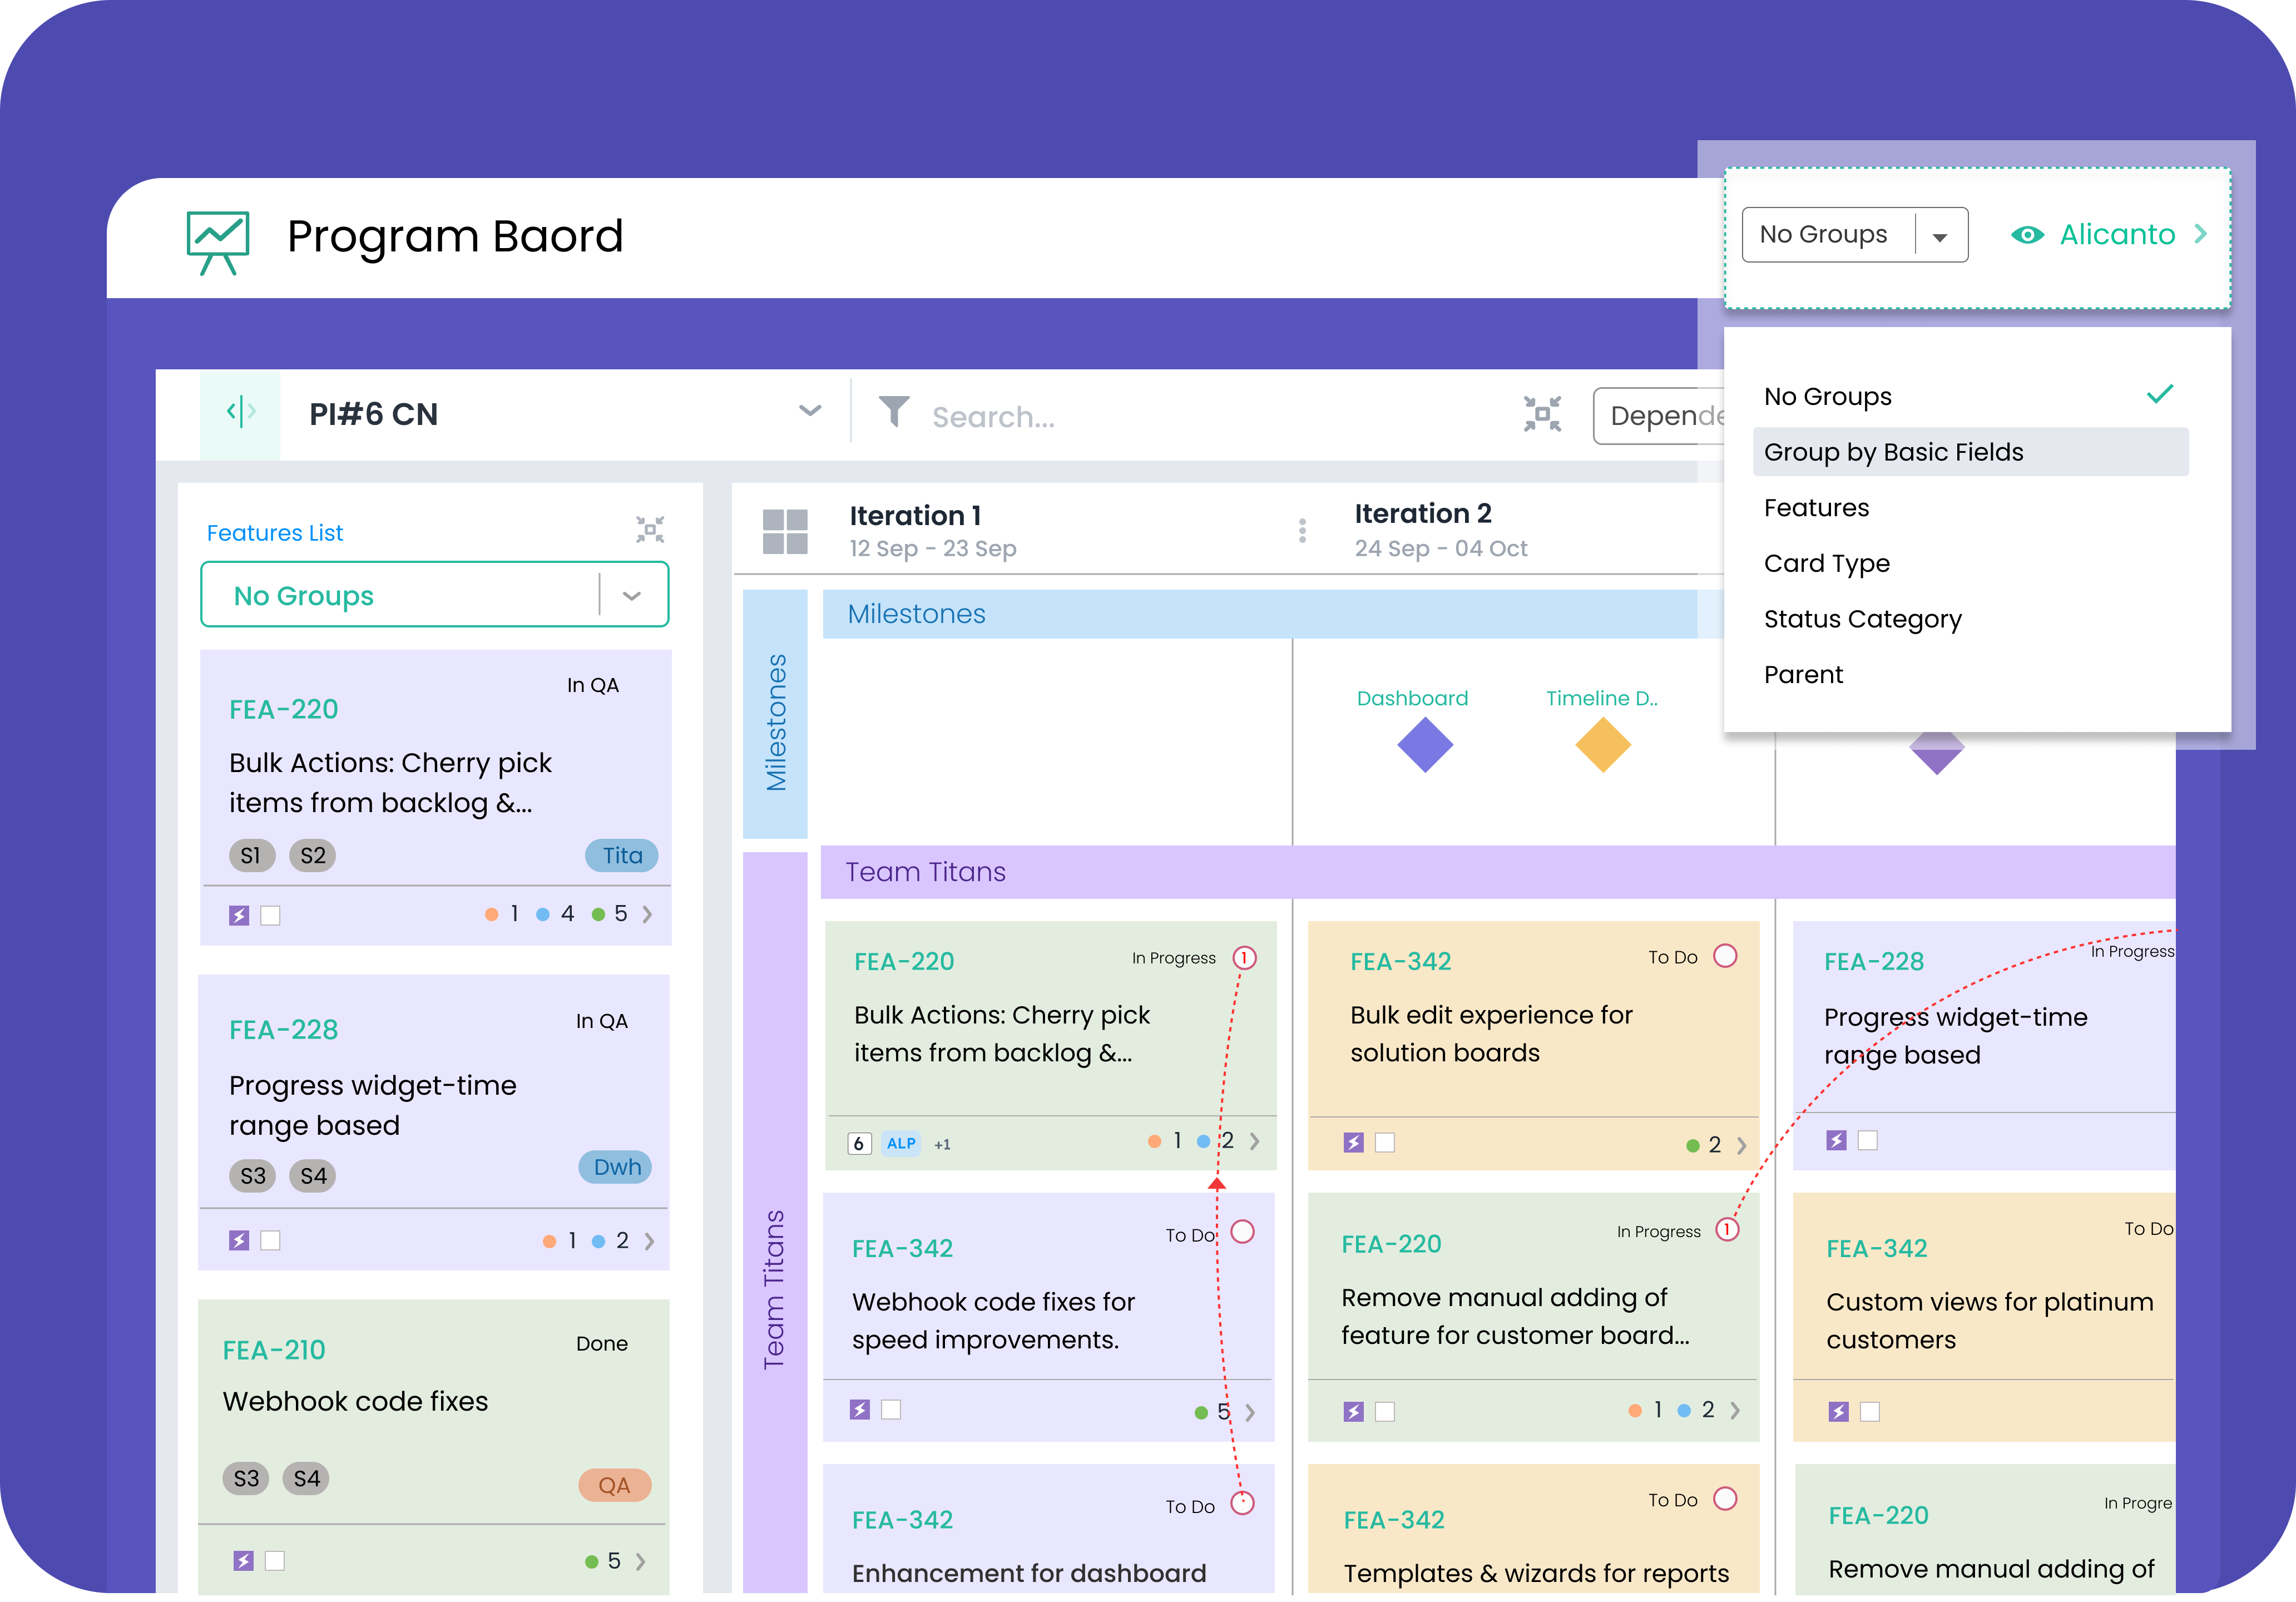Viewport: 2296px width, 1602px height.
Task: Click the Program Board presentation chart icon
Action: (x=218, y=241)
